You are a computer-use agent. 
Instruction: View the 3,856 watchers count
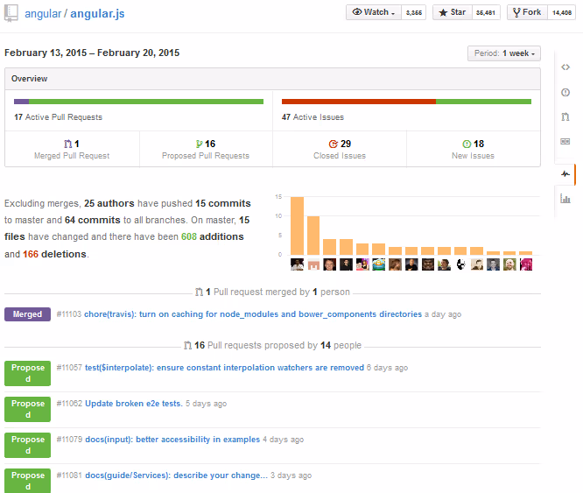(414, 12)
